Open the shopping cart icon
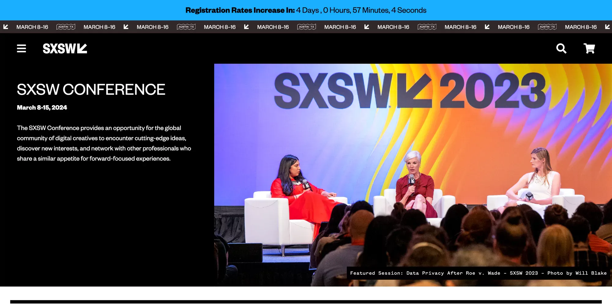 click(x=589, y=48)
